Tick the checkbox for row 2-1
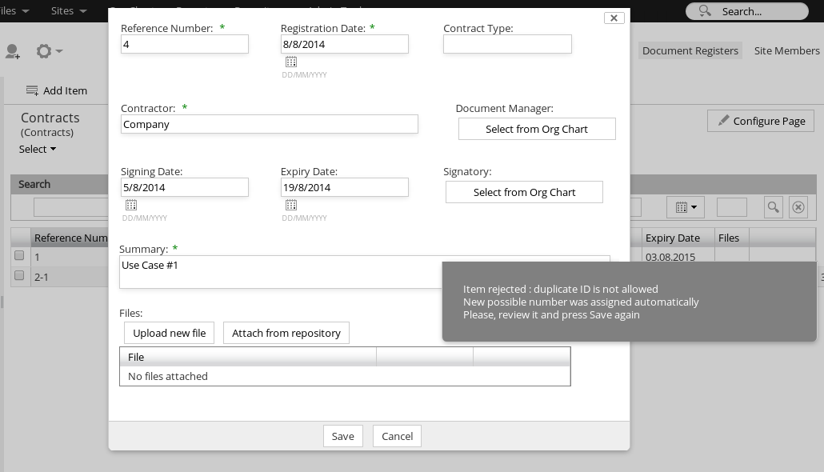The image size is (824, 472). tap(19, 275)
